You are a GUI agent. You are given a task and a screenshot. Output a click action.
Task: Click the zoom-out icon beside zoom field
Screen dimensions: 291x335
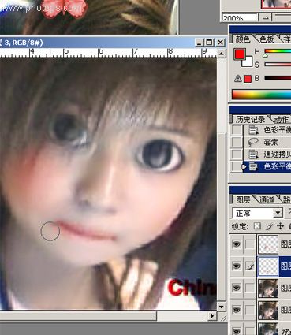click(265, 17)
